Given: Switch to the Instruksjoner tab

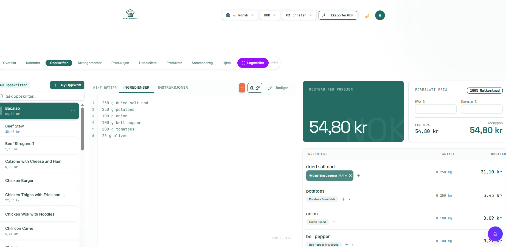Looking at the screenshot, I should pyautogui.click(x=173, y=88).
